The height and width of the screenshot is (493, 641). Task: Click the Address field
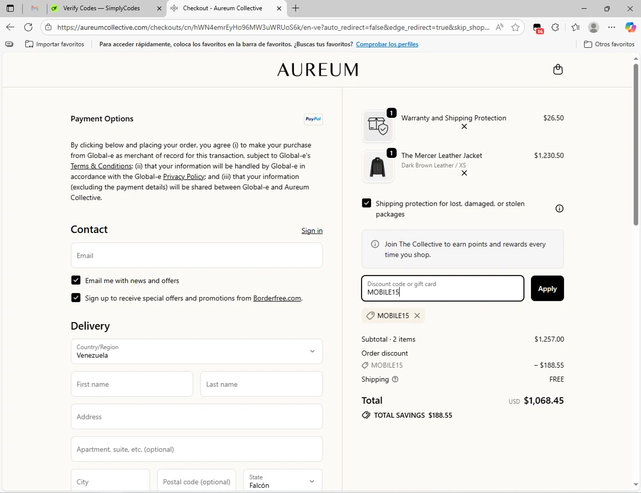click(197, 417)
